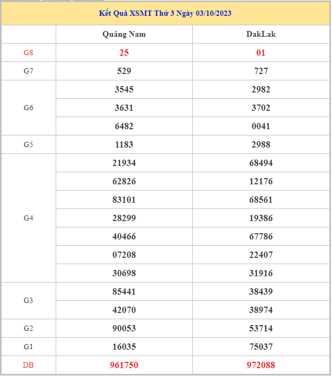Screen dimensions: 332x376
Task: Select the G4 number 83101
Action: pos(124,200)
